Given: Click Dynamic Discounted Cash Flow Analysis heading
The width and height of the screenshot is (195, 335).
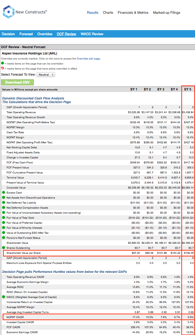Looking at the screenshot, I should (33, 98).
